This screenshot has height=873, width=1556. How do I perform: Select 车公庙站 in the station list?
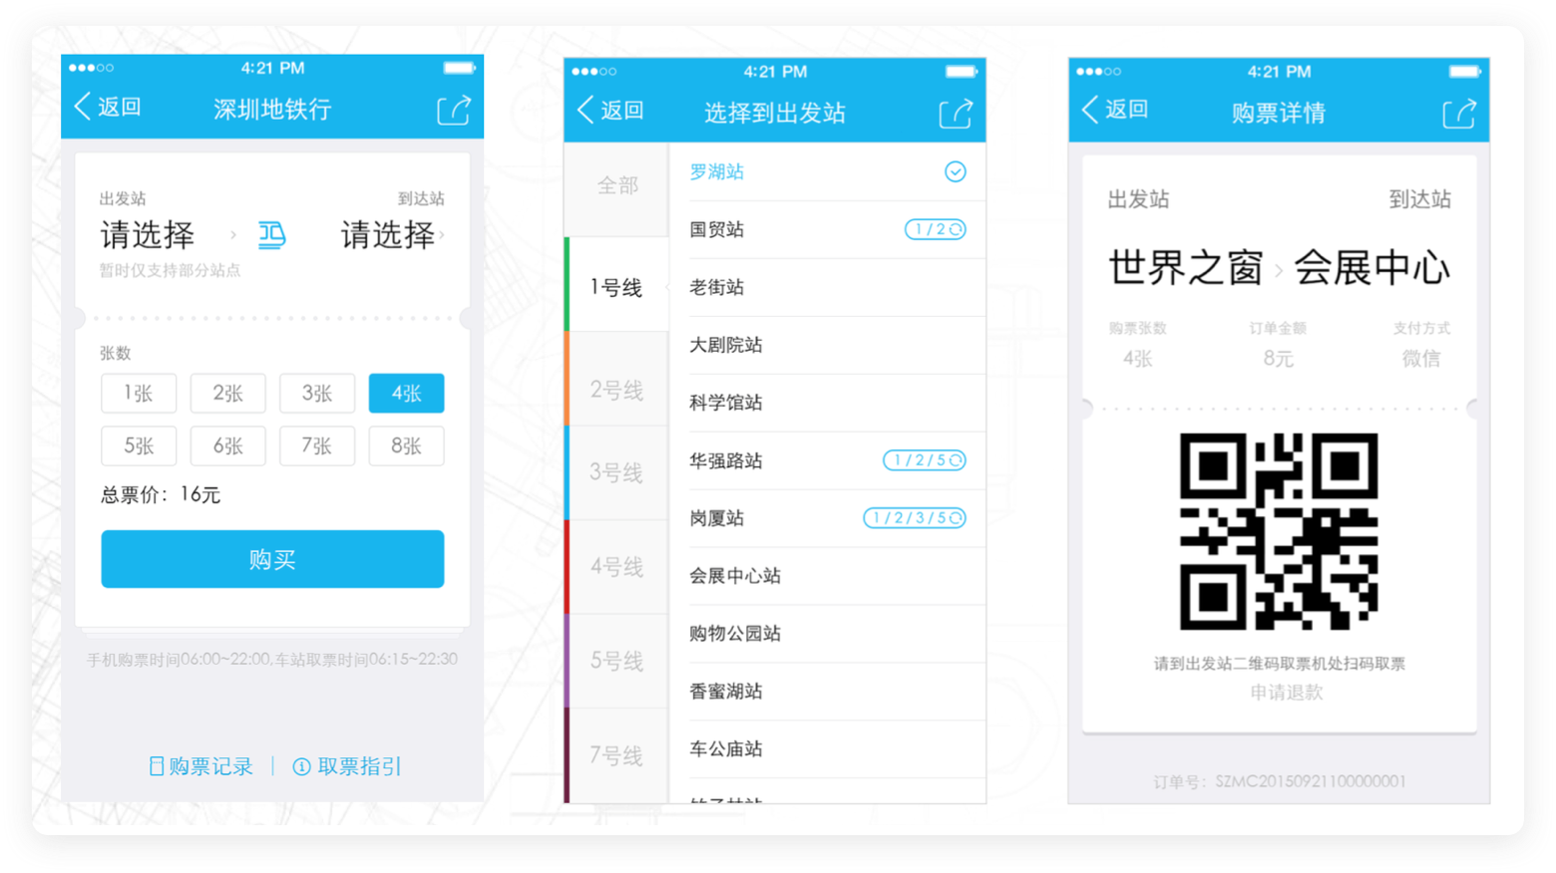[x=827, y=749]
